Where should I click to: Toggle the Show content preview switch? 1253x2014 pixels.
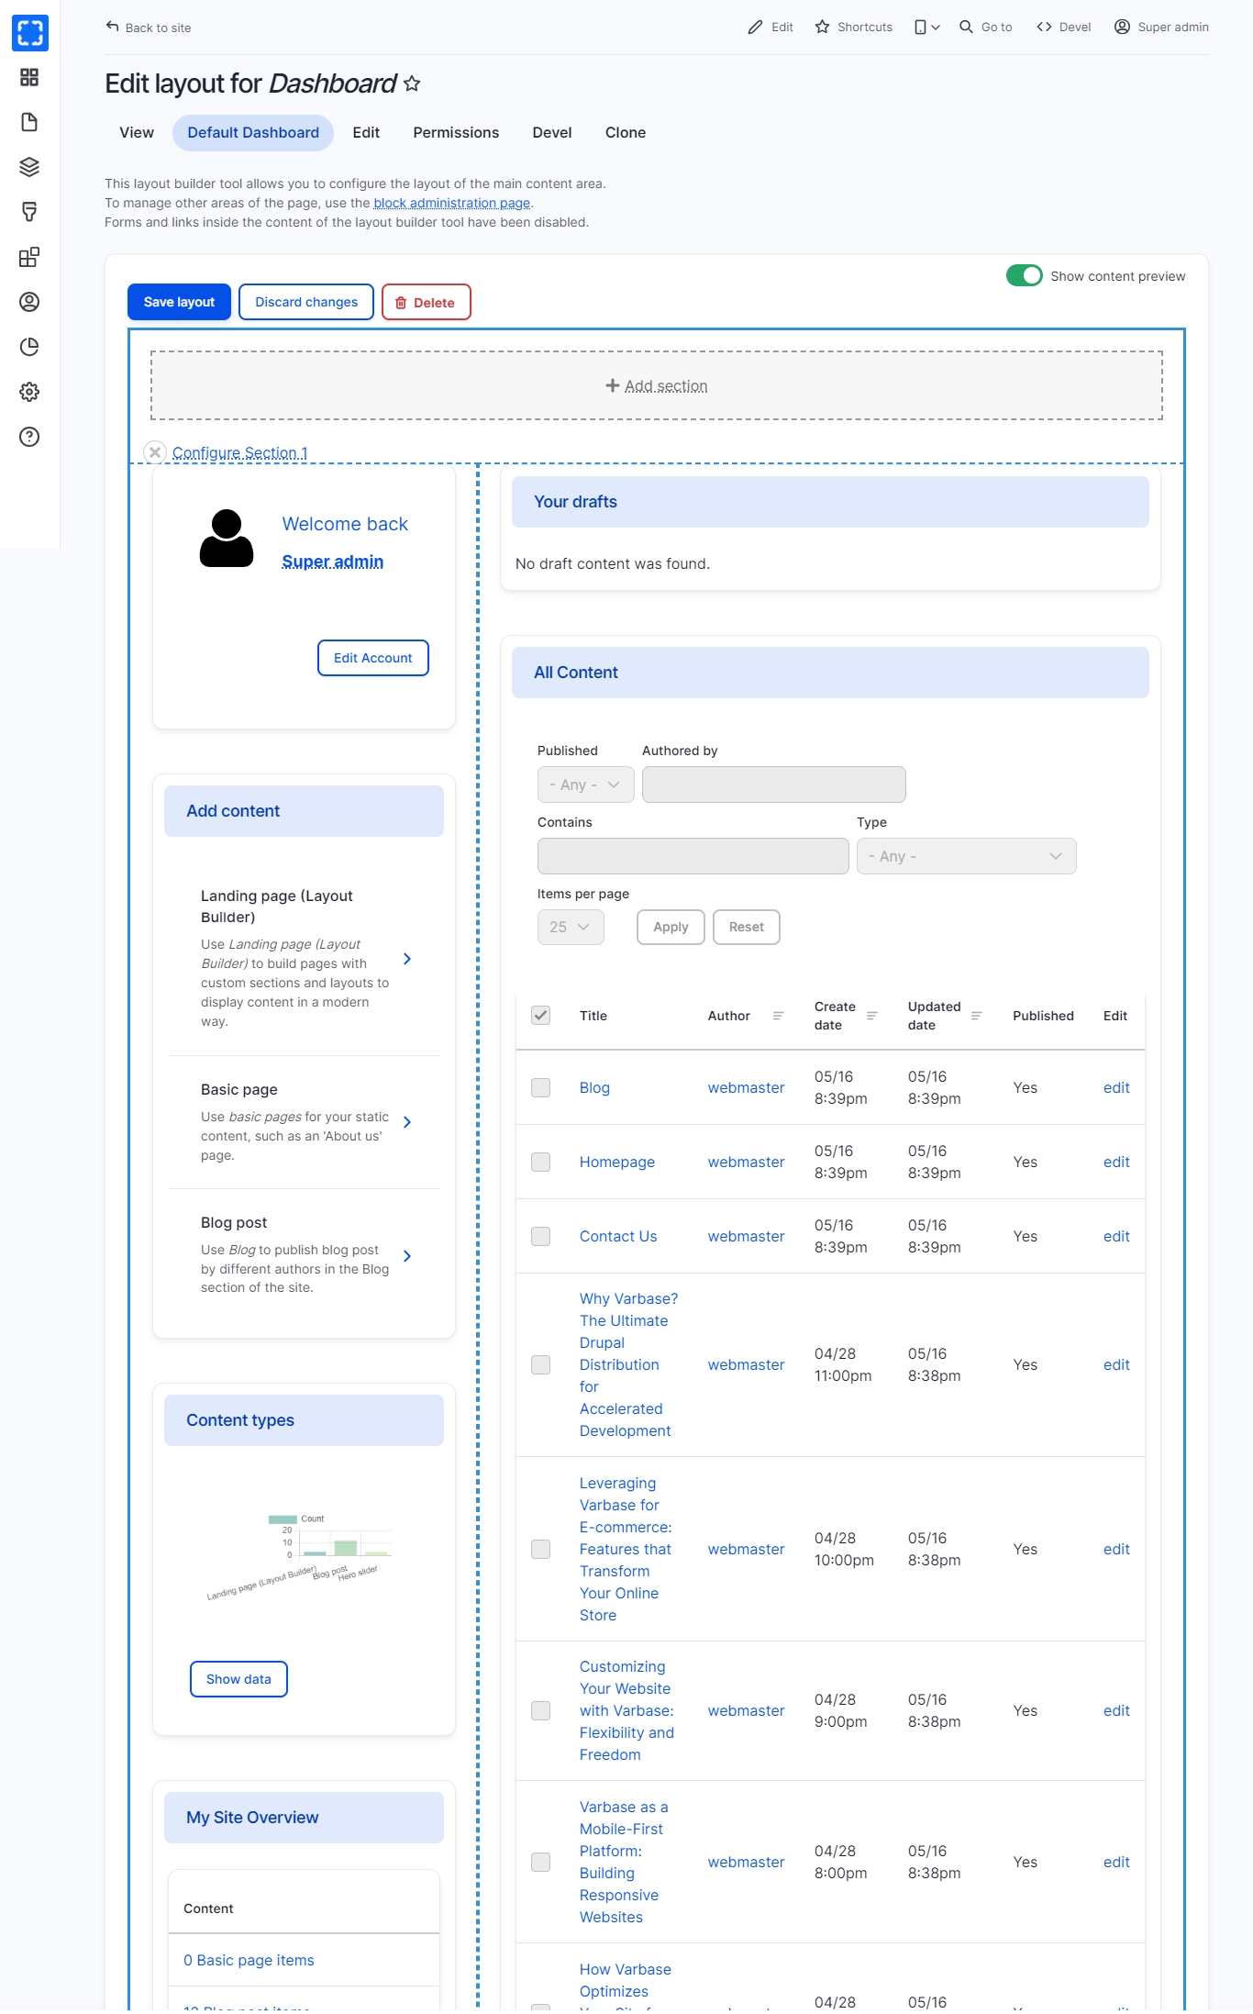[1024, 276]
